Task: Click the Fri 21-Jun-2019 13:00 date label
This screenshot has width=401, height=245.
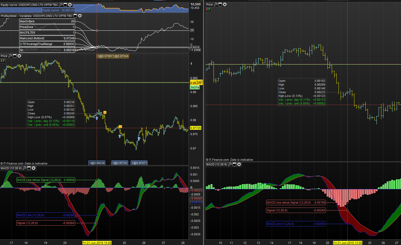Action: coord(348,243)
